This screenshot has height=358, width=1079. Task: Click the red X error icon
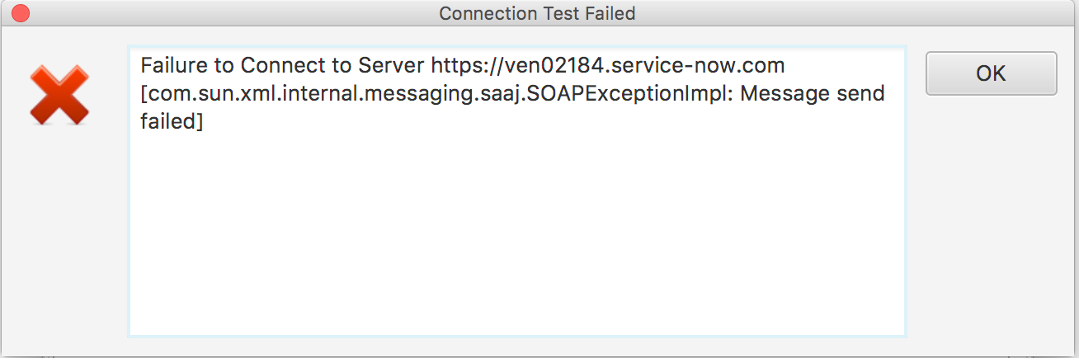[x=59, y=97]
